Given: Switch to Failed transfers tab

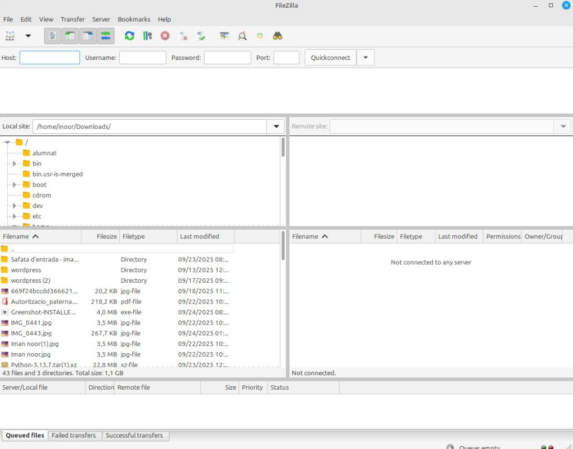Looking at the screenshot, I should [73, 436].
